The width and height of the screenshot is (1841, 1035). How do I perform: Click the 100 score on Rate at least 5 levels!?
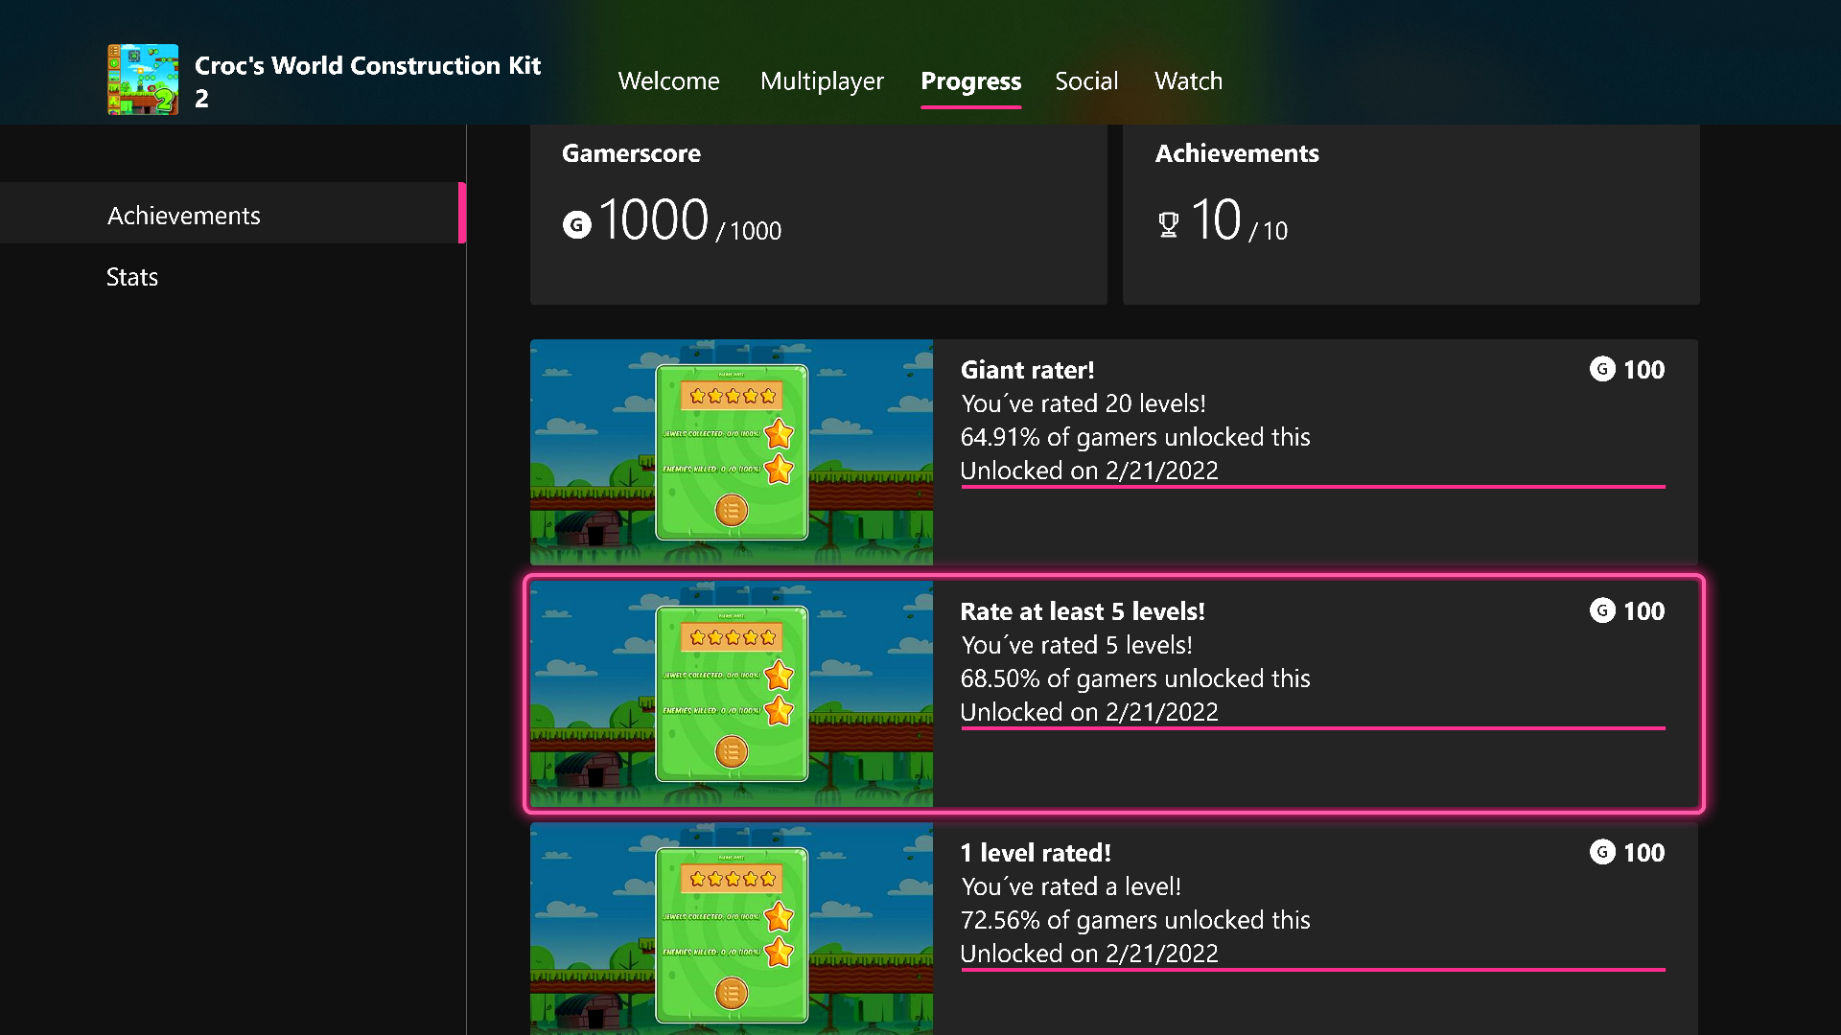click(x=1643, y=611)
